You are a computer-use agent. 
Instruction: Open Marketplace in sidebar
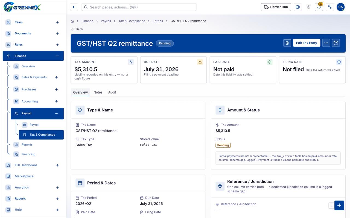click(24, 176)
